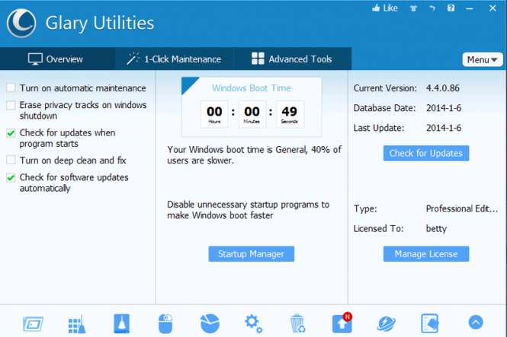The height and width of the screenshot is (337, 507).
Task: Open the gears Process Manager icon
Action: (x=253, y=324)
